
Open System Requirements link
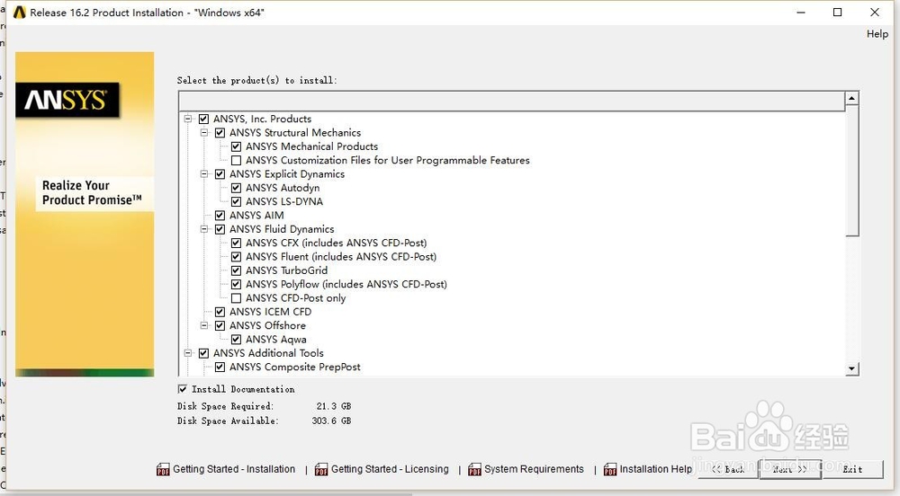534,469
